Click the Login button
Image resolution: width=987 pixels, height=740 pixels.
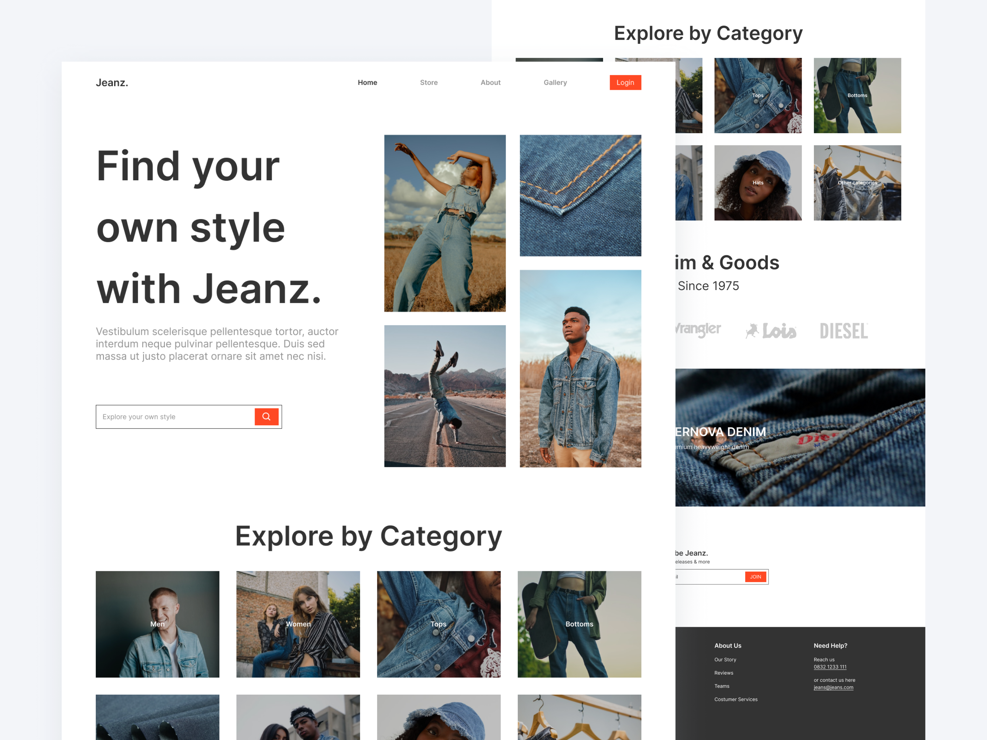(x=625, y=83)
